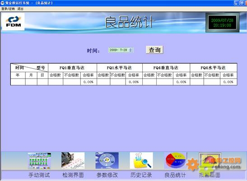Open the 历史记录 history records icon
Screen dimensions: 247x181
click(141, 161)
